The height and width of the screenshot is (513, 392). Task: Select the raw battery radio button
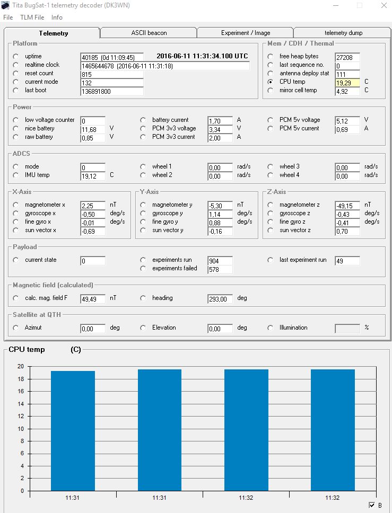pos(16,137)
